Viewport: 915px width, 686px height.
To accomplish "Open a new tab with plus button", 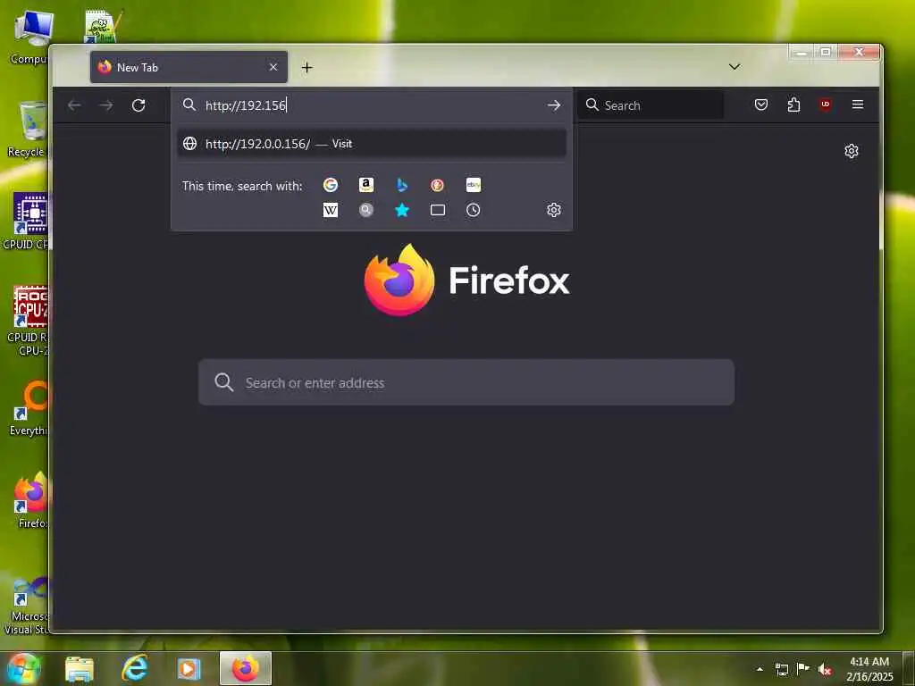I will pyautogui.click(x=307, y=68).
